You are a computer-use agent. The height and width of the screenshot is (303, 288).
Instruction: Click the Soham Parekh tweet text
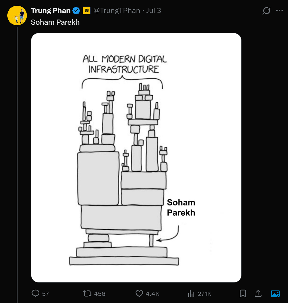[x=55, y=22]
